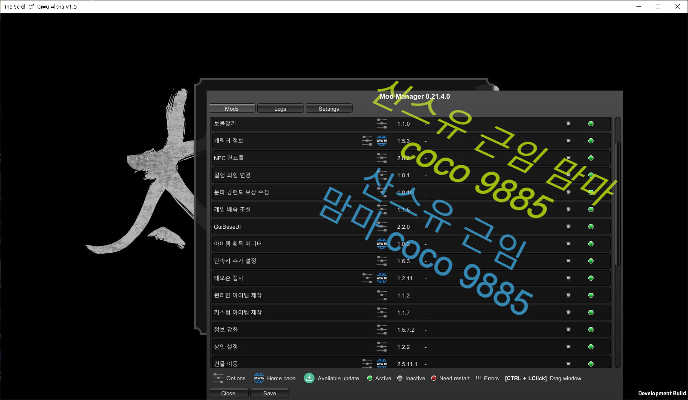Toggle the 편리한 아이템 제작 mod on/off
Image resolution: width=688 pixels, height=400 pixels.
568,295
